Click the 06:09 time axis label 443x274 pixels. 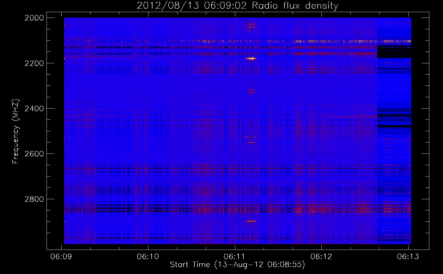click(62, 256)
